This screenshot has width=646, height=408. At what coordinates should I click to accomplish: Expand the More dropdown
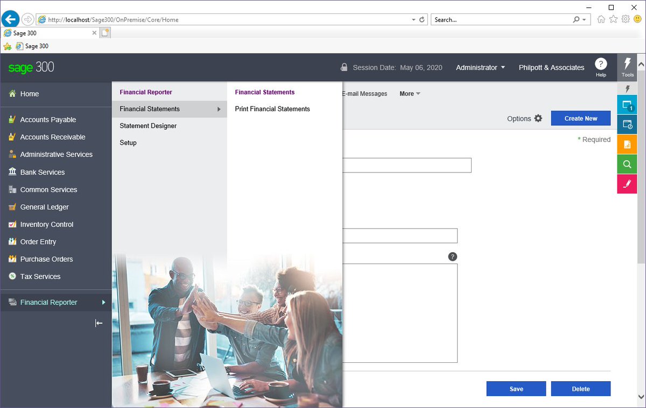click(410, 94)
